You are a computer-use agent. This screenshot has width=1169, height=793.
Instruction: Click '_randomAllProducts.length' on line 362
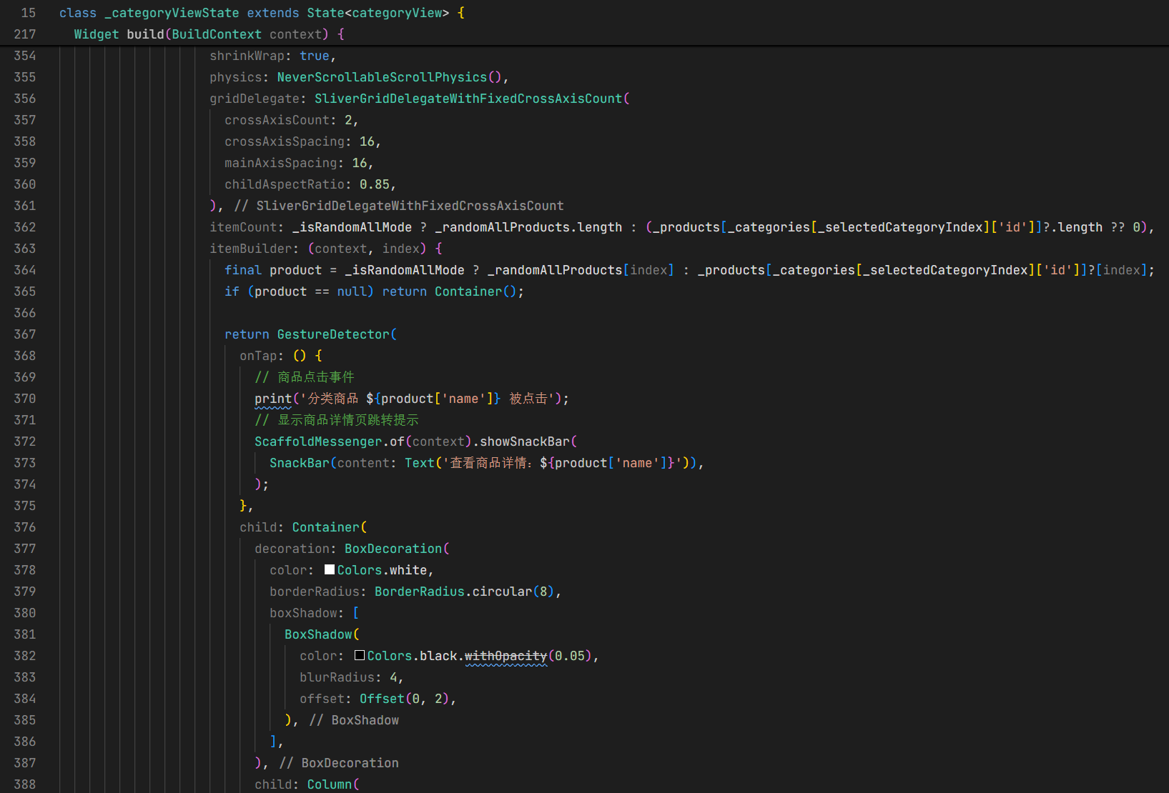(x=528, y=227)
